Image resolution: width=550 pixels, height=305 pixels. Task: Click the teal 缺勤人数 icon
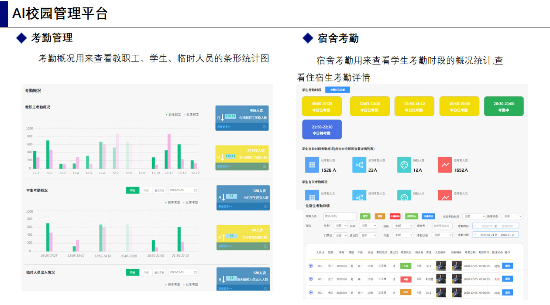click(x=404, y=165)
